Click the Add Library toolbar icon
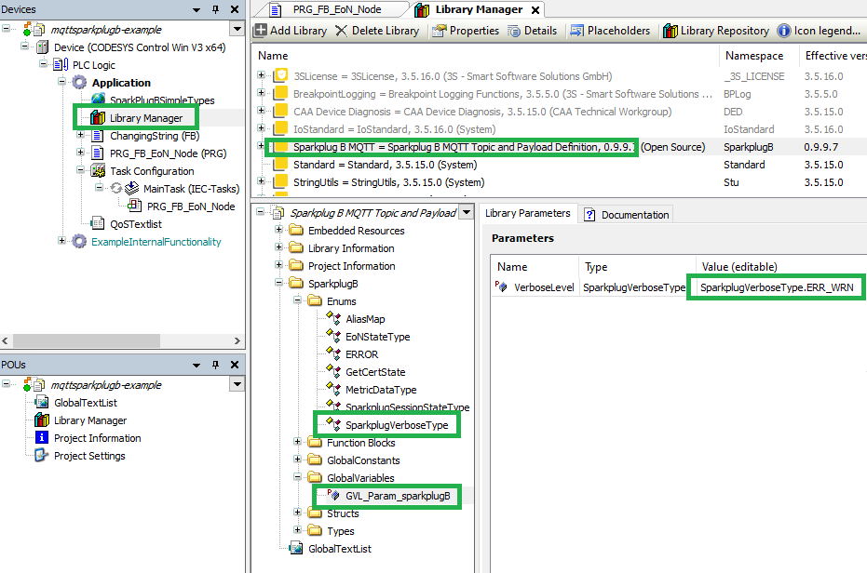This screenshot has height=573, width=867. [x=260, y=31]
